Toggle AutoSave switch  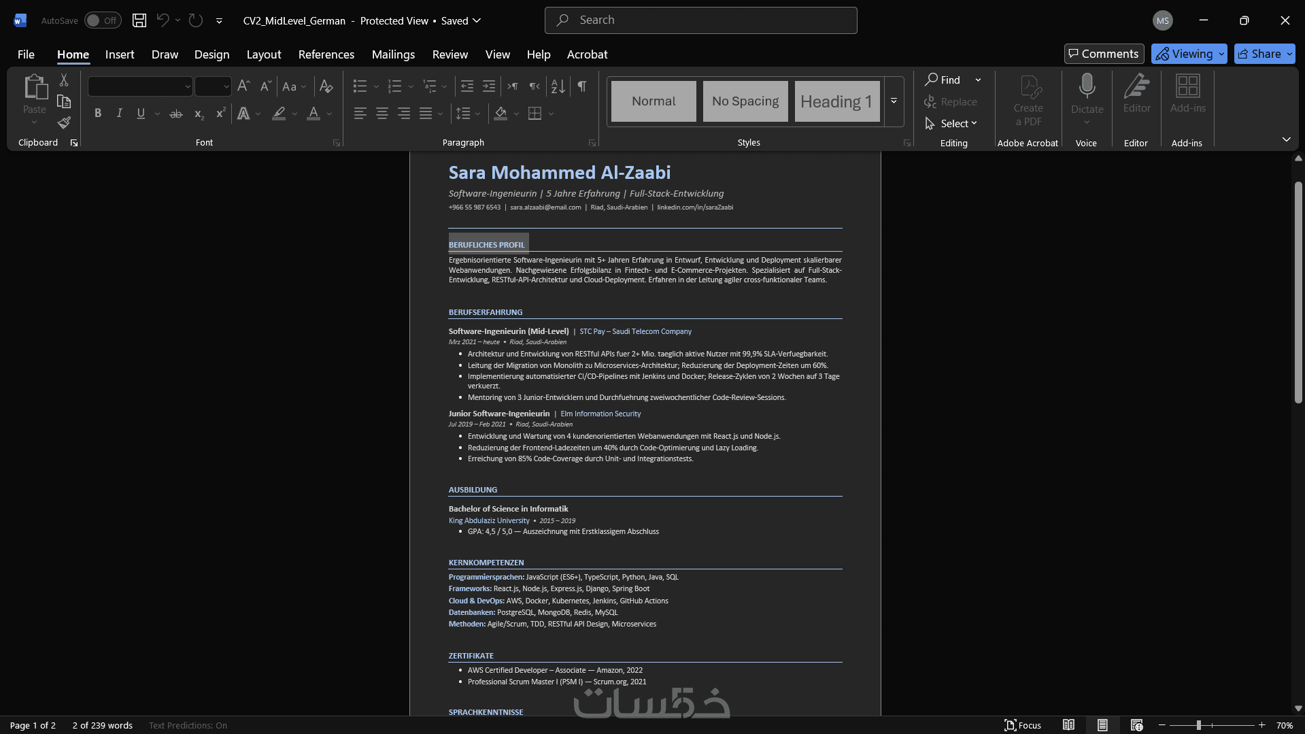click(x=103, y=20)
